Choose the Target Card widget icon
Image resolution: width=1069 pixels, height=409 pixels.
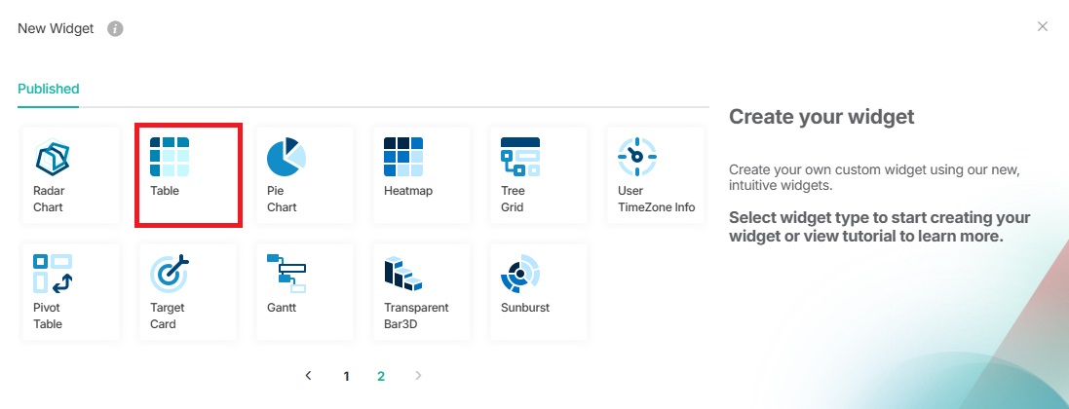click(x=170, y=274)
